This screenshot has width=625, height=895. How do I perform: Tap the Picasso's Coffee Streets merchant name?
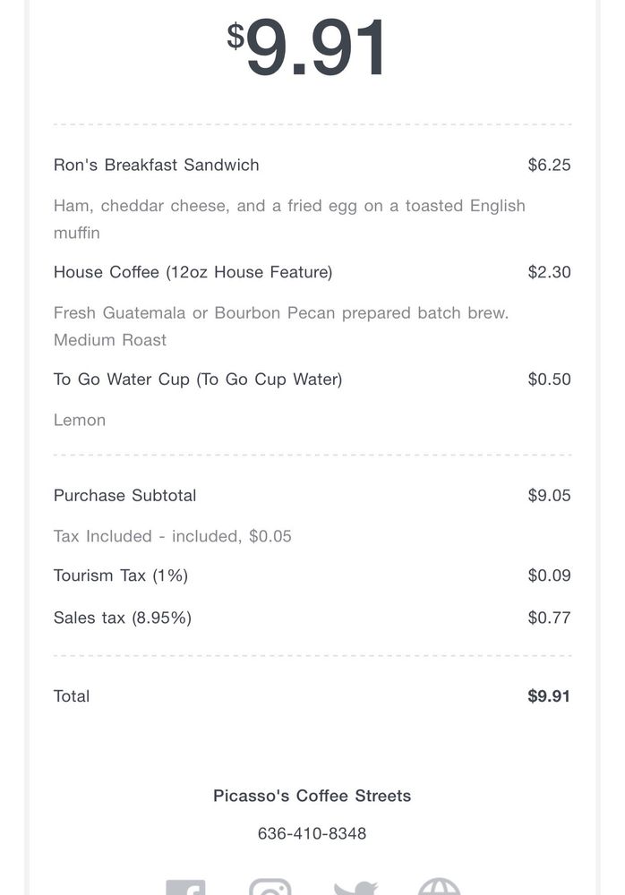(312, 796)
